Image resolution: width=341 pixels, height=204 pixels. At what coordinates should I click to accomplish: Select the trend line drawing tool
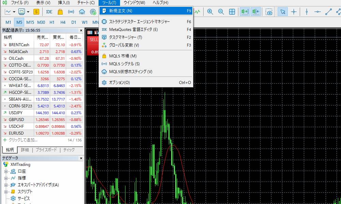coord(328,12)
